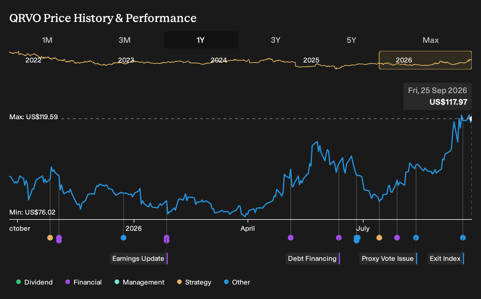The height and width of the screenshot is (299, 481).
Task: Jump to 2025 in the overview sparkline
Action: coord(311,60)
